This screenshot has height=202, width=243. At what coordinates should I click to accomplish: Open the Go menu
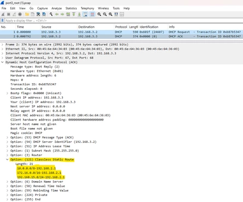pos(31,8)
